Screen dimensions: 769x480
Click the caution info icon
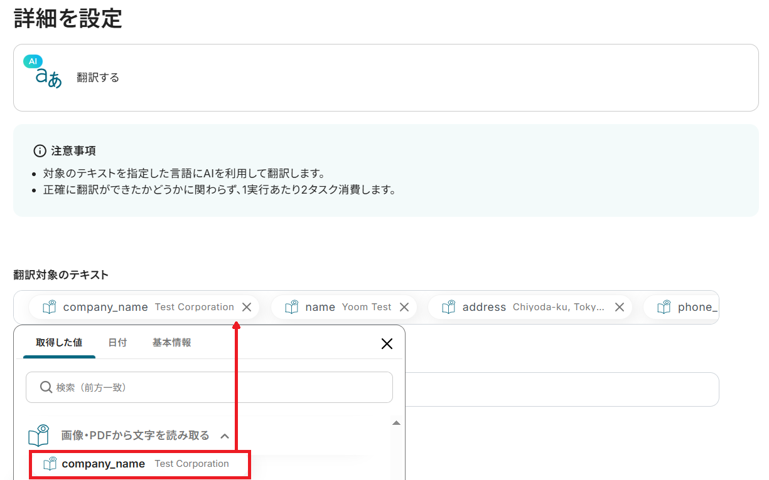coord(40,151)
